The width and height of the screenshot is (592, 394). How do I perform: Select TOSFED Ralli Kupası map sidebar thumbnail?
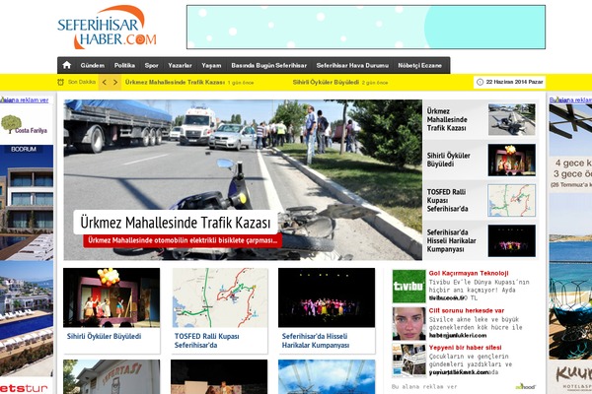[x=511, y=200]
